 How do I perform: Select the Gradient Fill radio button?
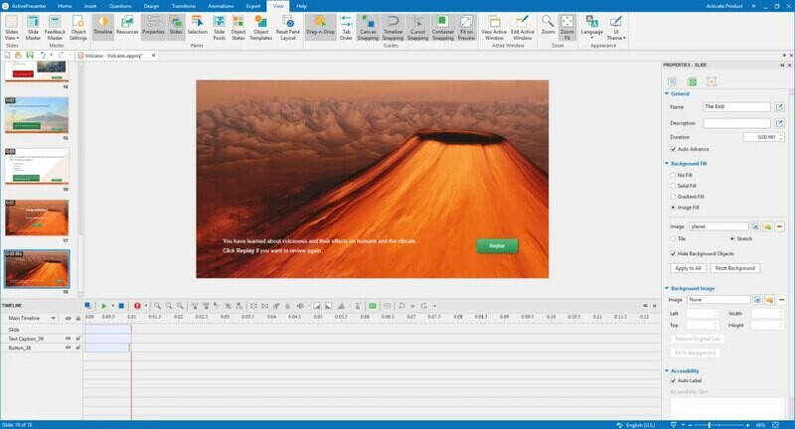674,197
